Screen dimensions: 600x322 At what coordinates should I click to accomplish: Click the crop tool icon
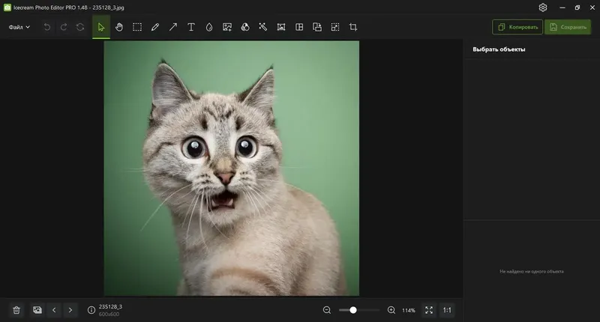(353, 27)
